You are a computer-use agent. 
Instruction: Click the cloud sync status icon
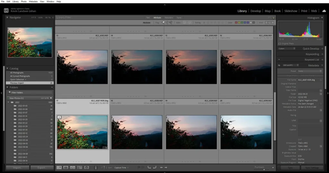point(324,11)
